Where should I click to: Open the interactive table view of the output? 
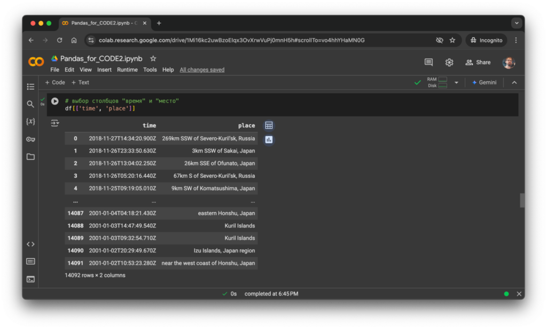click(269, 125)
